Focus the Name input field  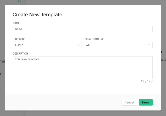click(82, 29)
